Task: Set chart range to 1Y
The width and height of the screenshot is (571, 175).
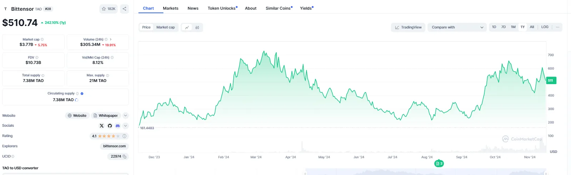Action: pos(522,27)
